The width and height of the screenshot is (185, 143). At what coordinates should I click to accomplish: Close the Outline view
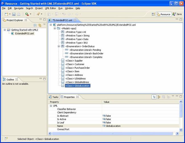[17, 79]
